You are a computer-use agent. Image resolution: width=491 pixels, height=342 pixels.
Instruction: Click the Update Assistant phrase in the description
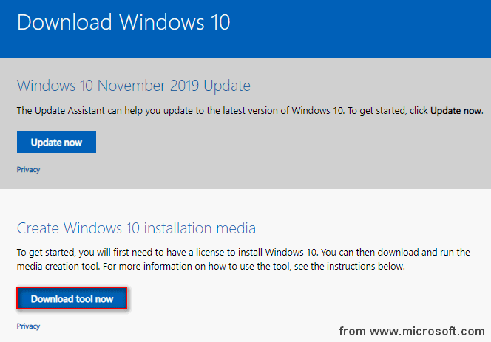(70, 111)
